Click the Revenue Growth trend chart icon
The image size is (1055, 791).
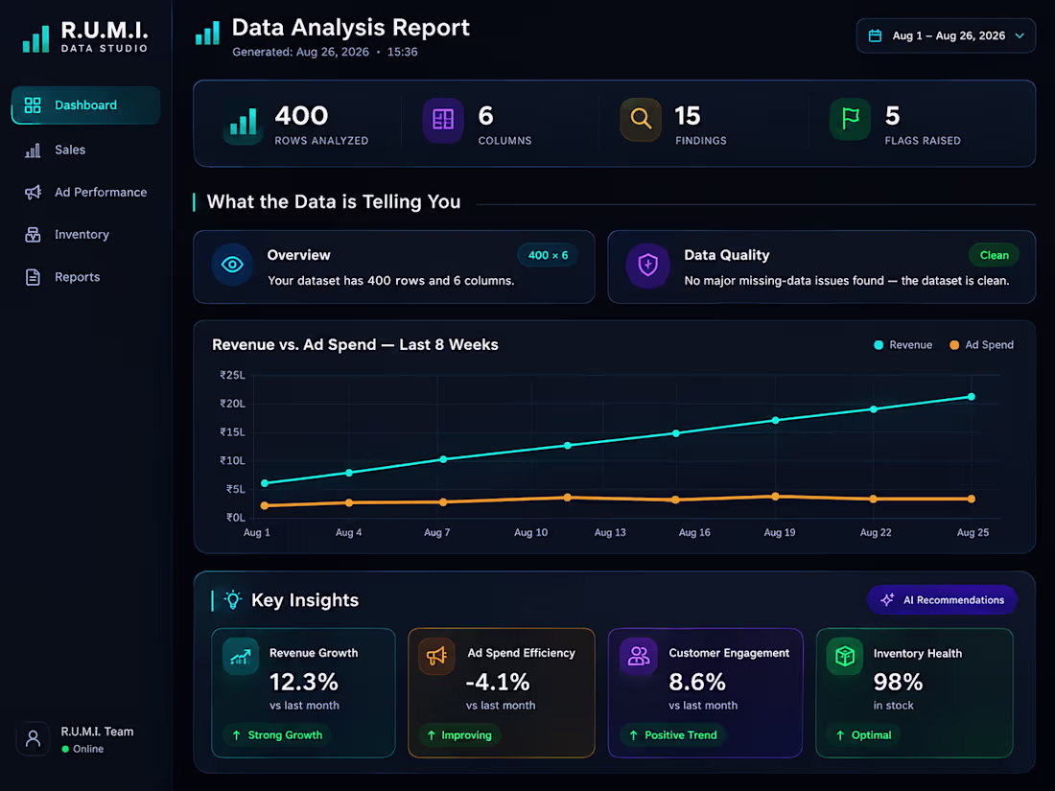click(240, 657)
